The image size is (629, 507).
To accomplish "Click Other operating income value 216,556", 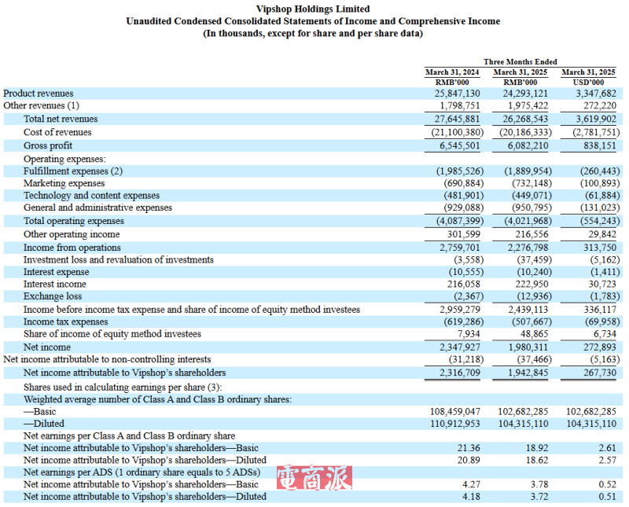I will [x=532, y=234].
